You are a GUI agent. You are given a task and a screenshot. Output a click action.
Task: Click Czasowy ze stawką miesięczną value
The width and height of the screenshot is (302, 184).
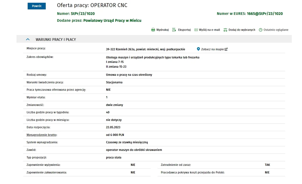tap(127, 142)
